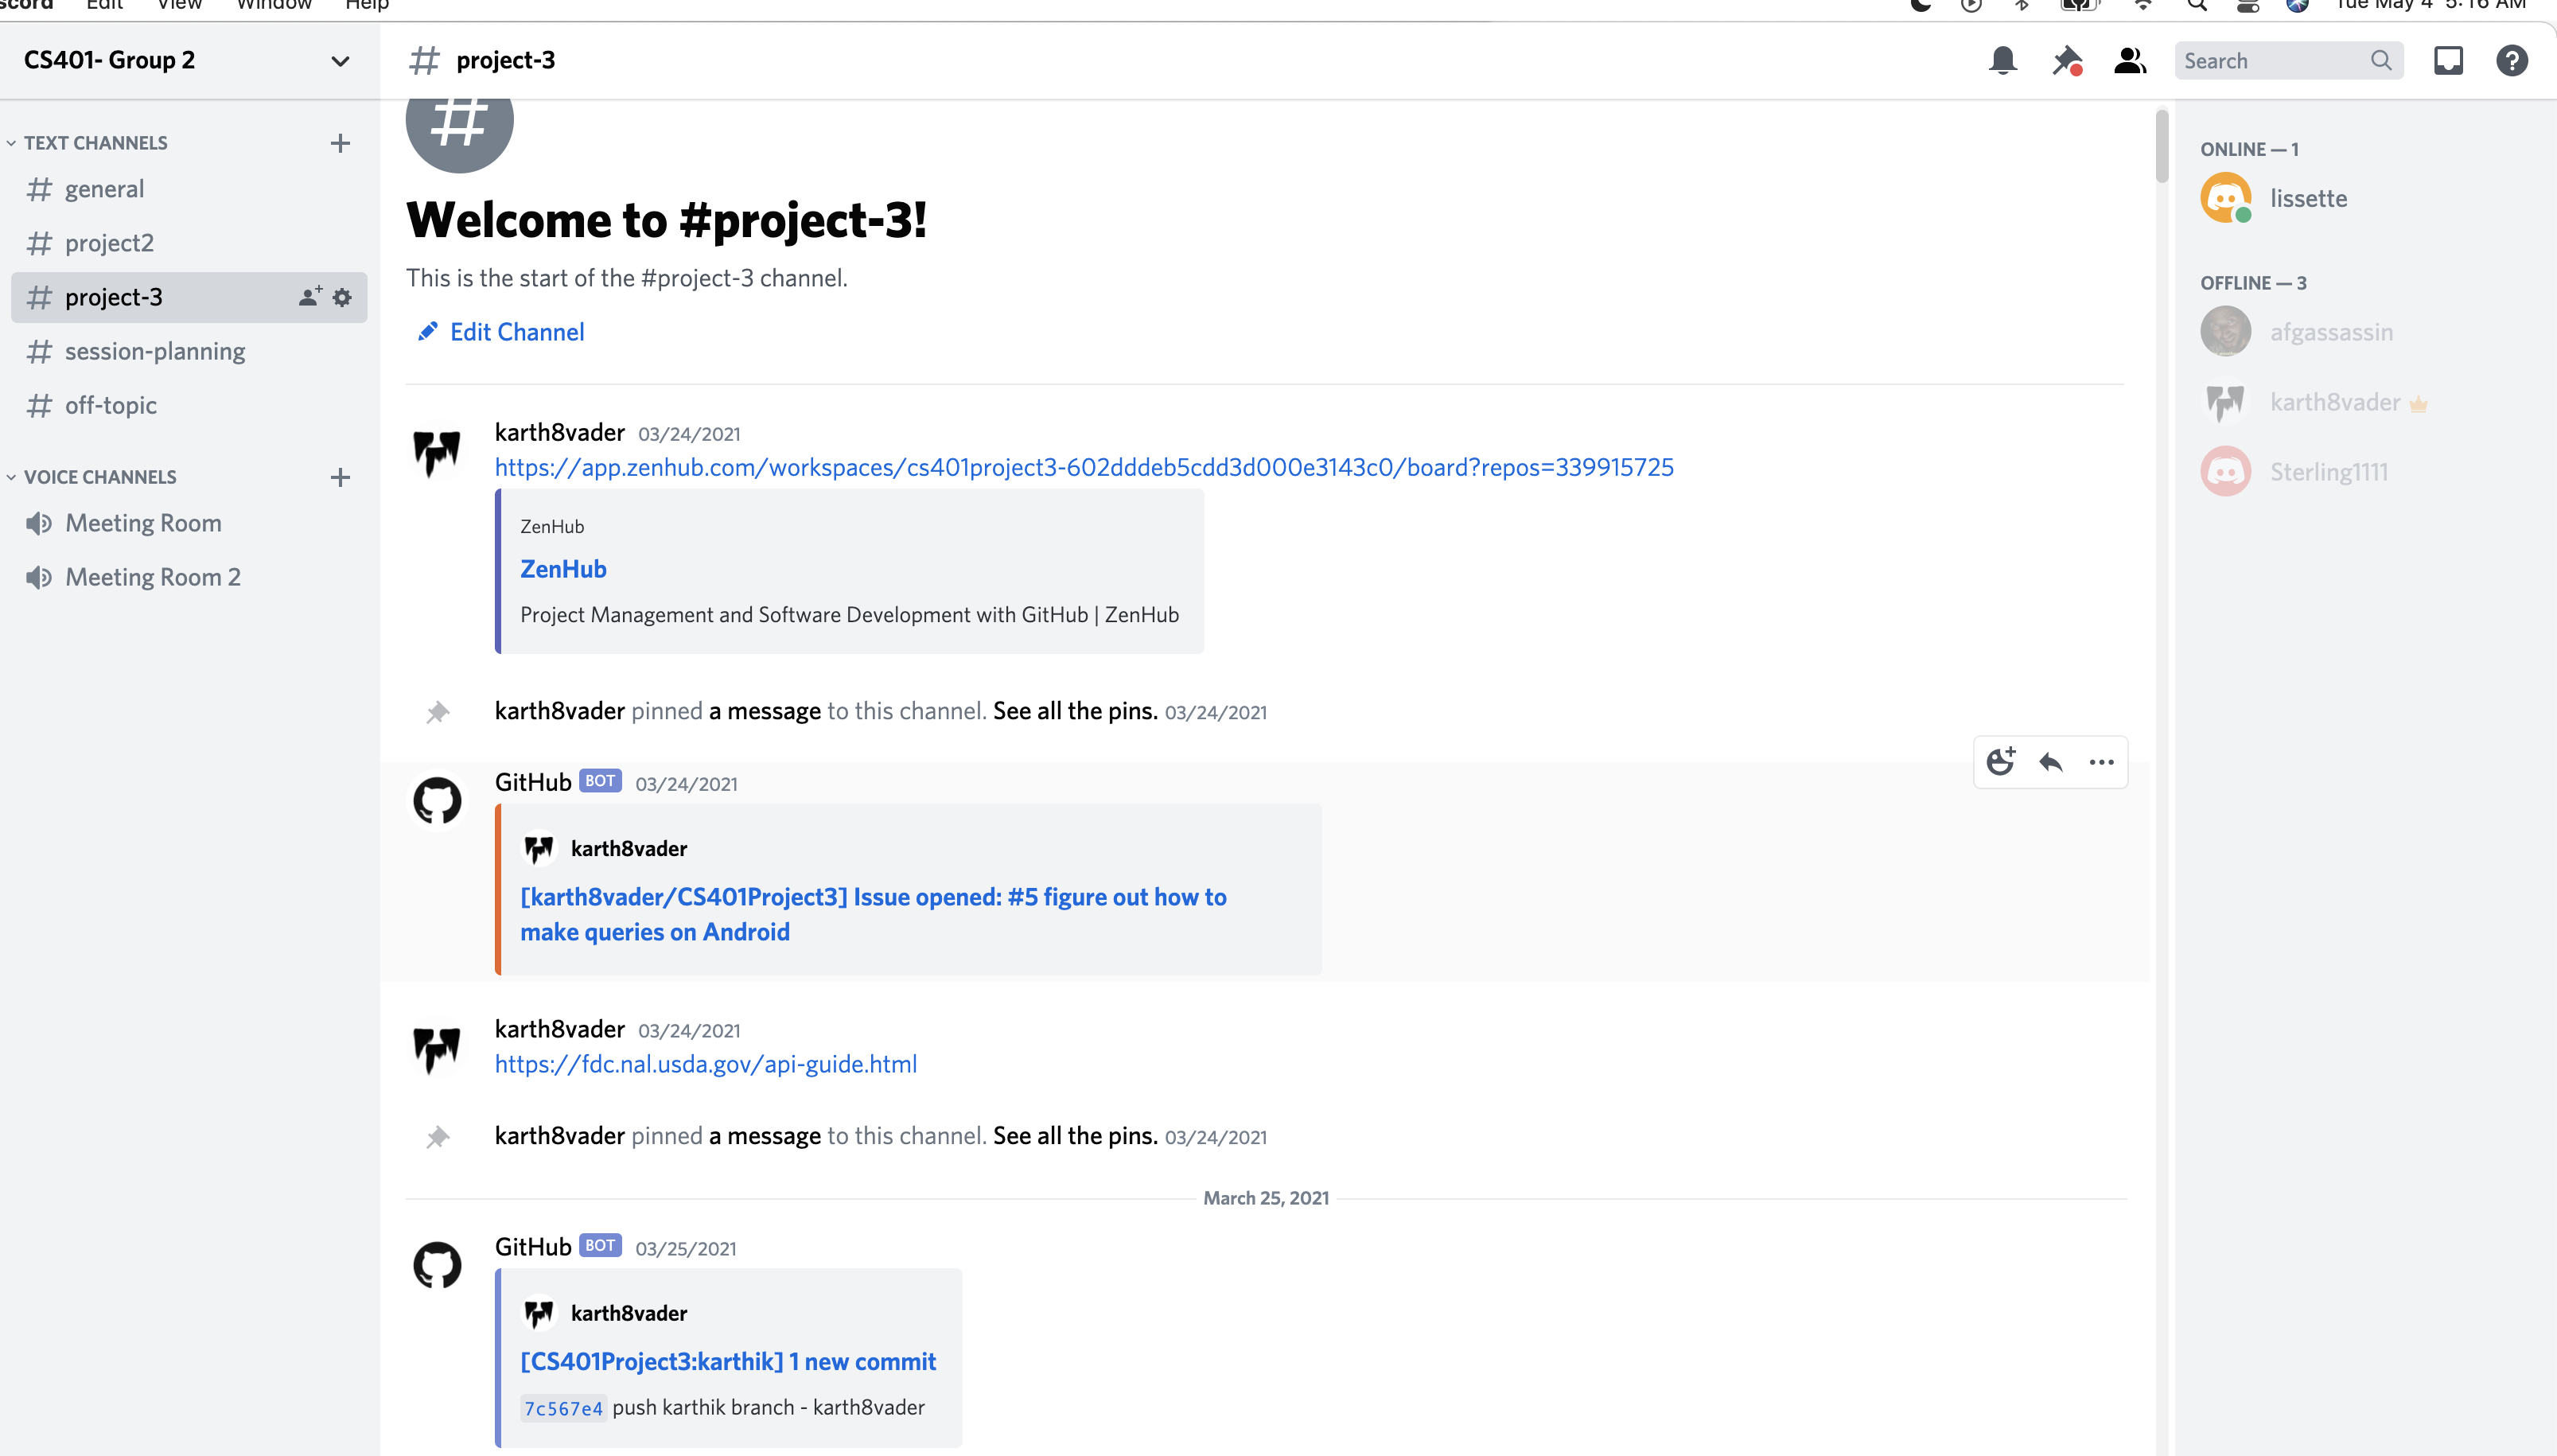Image resolution: width=2557 pixels, height=1456 pixels.
Task: Click commit hash 7c567e4
Action: click(562, 1409)
